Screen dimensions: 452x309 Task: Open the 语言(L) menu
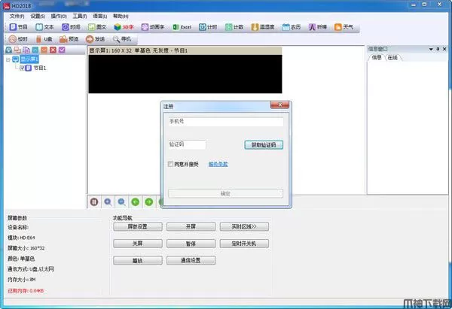[100, 16]
